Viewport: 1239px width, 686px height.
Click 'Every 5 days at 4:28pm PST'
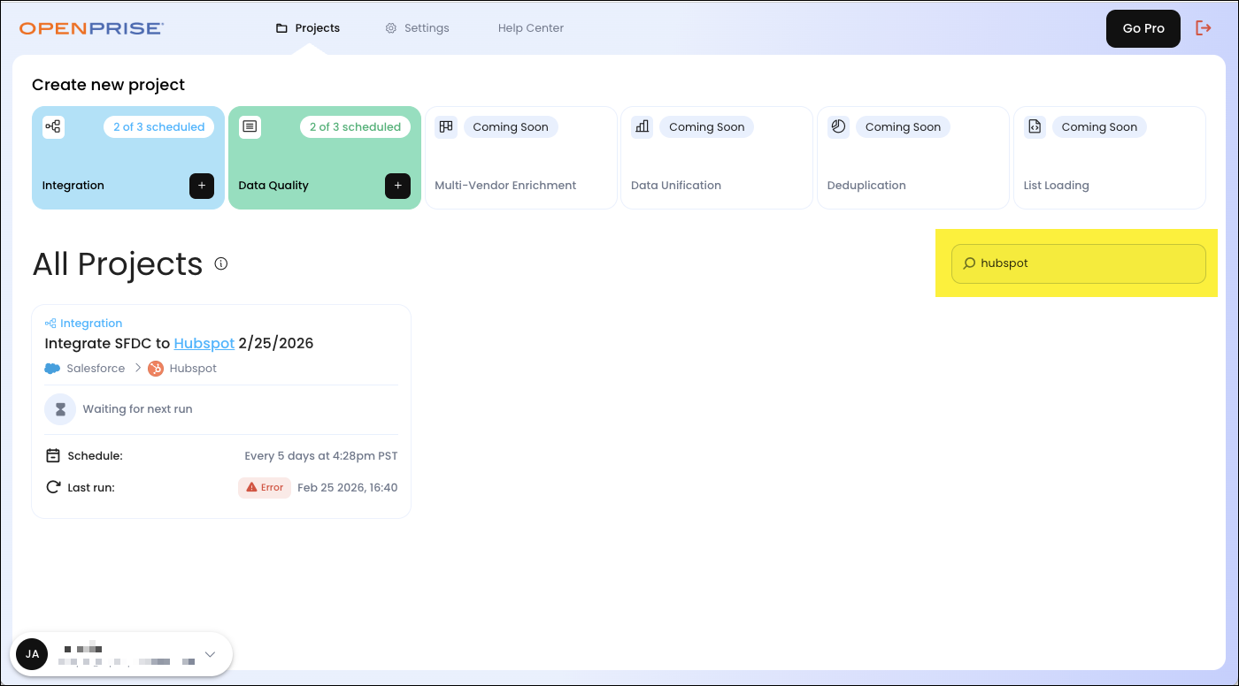point(321,456)
